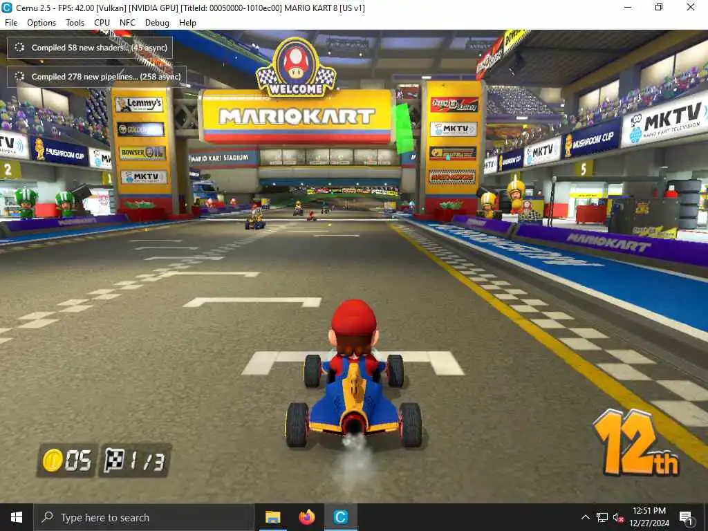708x531 pixels.
Task: Open the network status tray icon
Action: point(602,517)
